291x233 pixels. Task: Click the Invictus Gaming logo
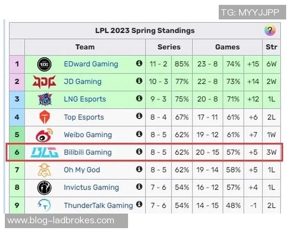pos(44,187)
